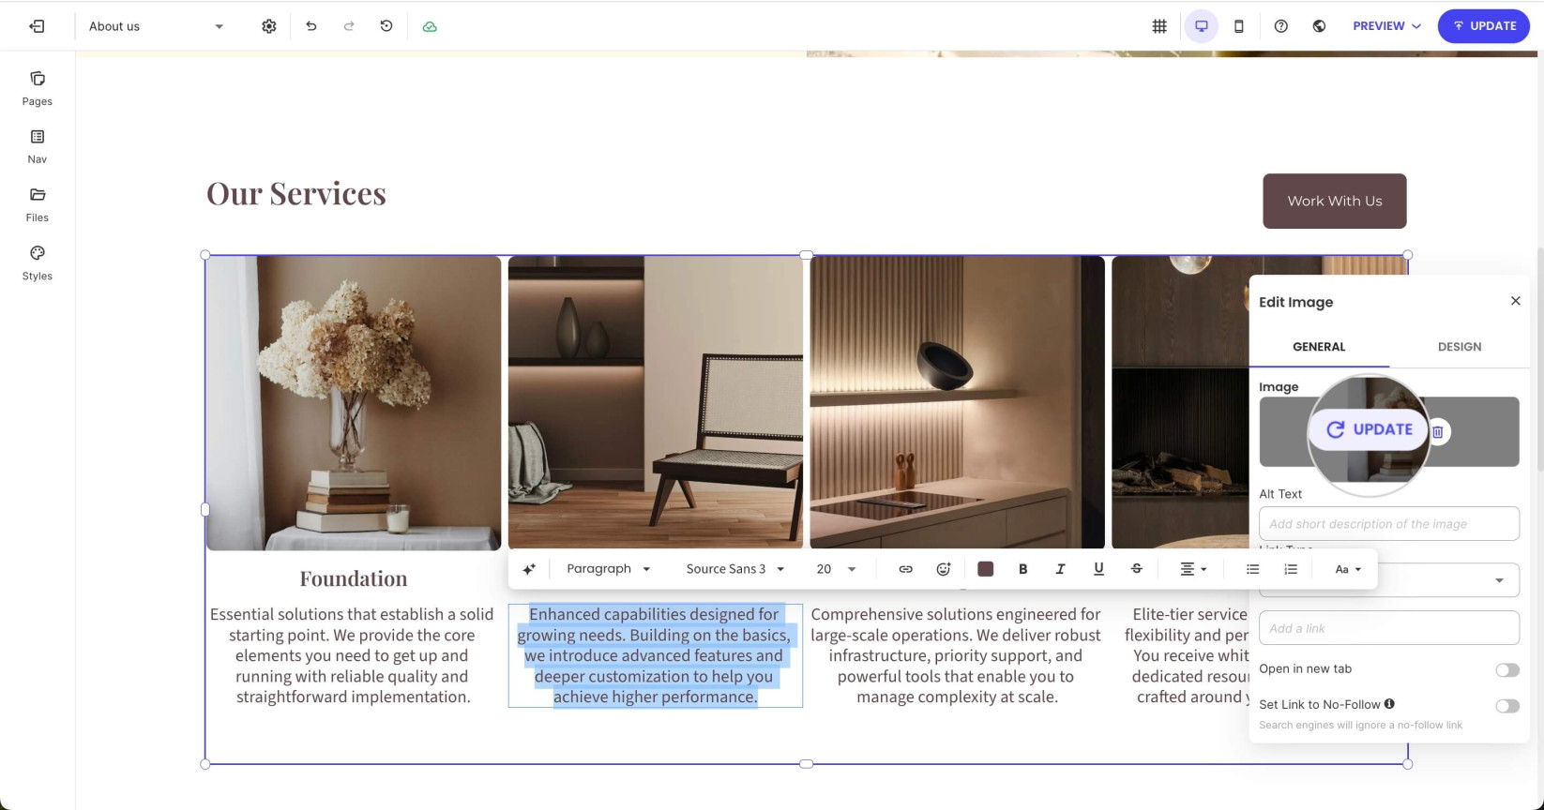
Task: Apply bulleted list
Action: [1252, 569]
